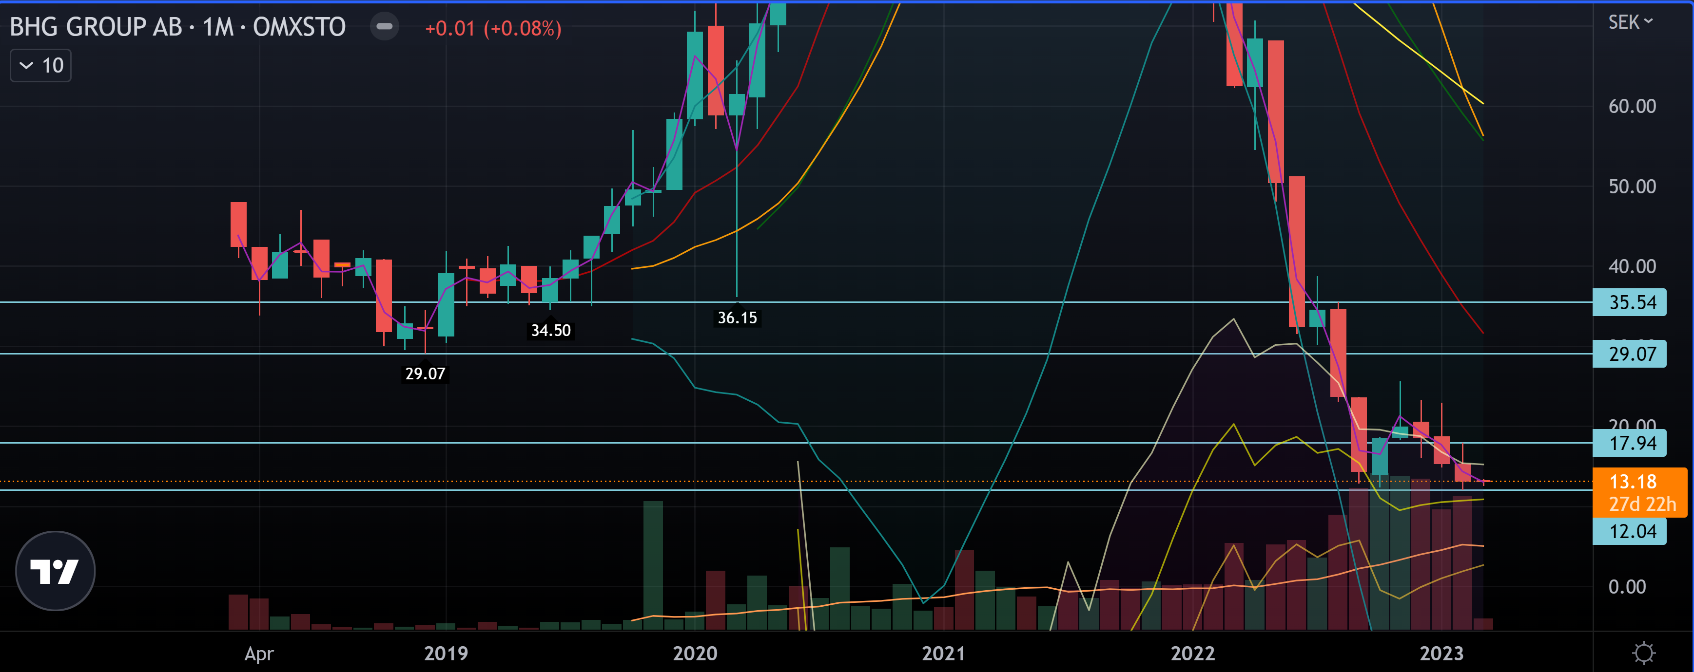Click the 2020 time axis label
Image resolution: width=1694 pixels, height=672 pixels.
[695, 653]
